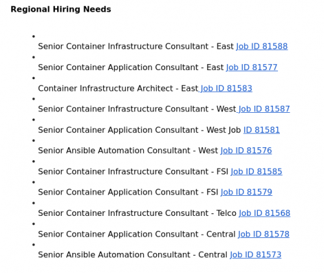Follow the Job ID 81578 link
The image size is (324, 273).
coord(264,234)
